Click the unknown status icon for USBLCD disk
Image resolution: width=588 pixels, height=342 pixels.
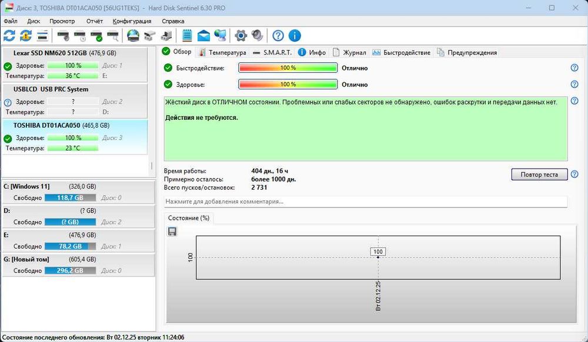8,102
